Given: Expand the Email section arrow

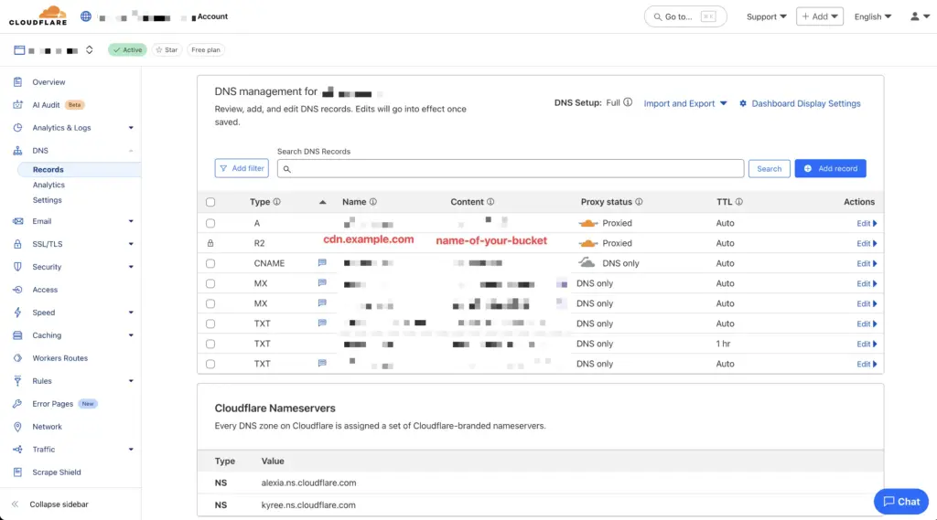Looking at the screenshot, I should [x=131, y=221].
